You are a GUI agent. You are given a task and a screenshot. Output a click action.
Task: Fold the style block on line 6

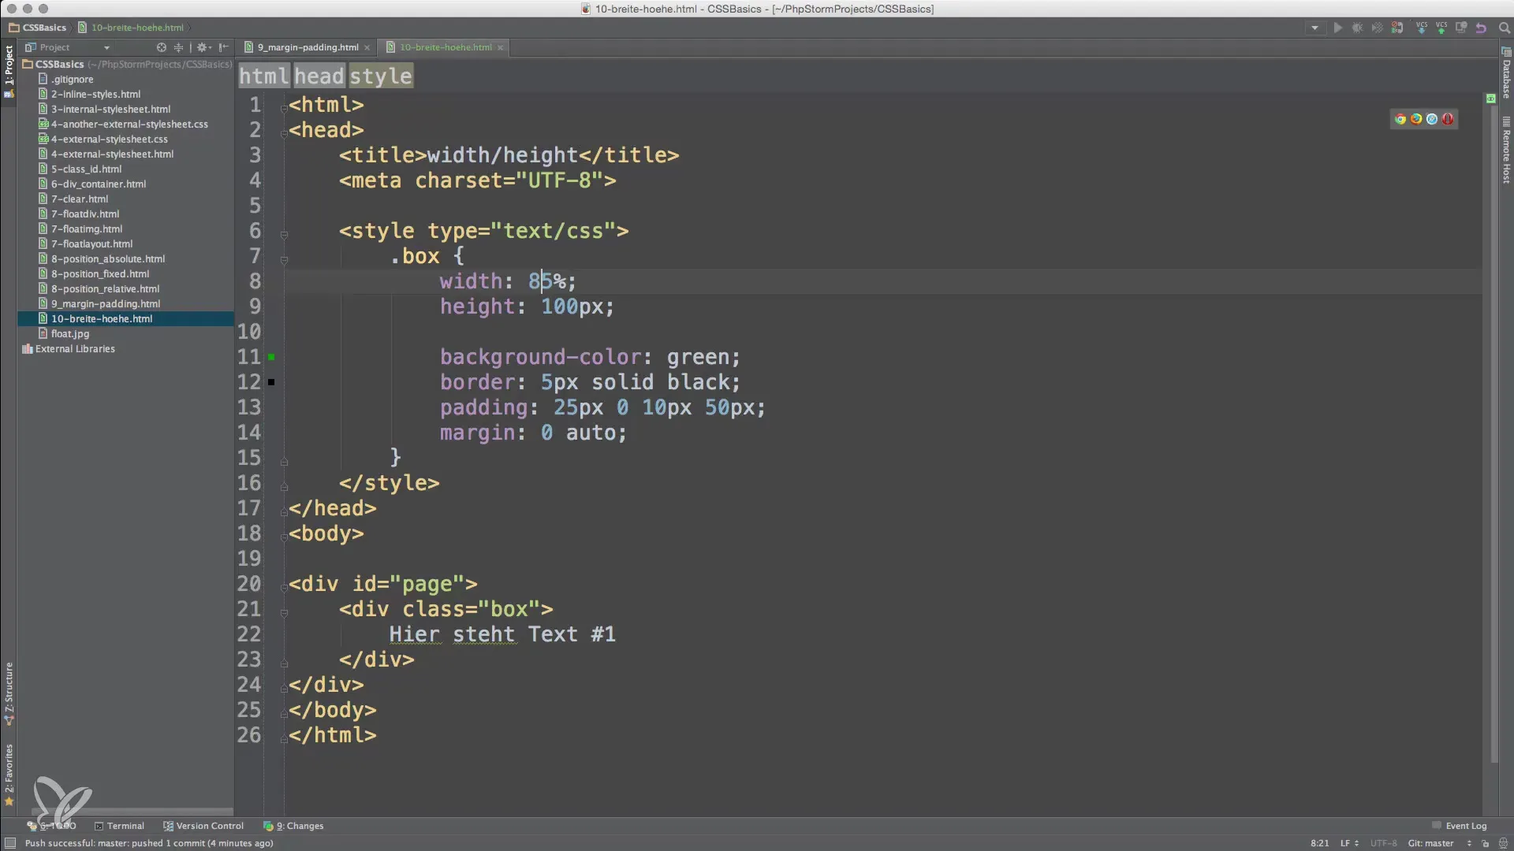coord(284,234)
